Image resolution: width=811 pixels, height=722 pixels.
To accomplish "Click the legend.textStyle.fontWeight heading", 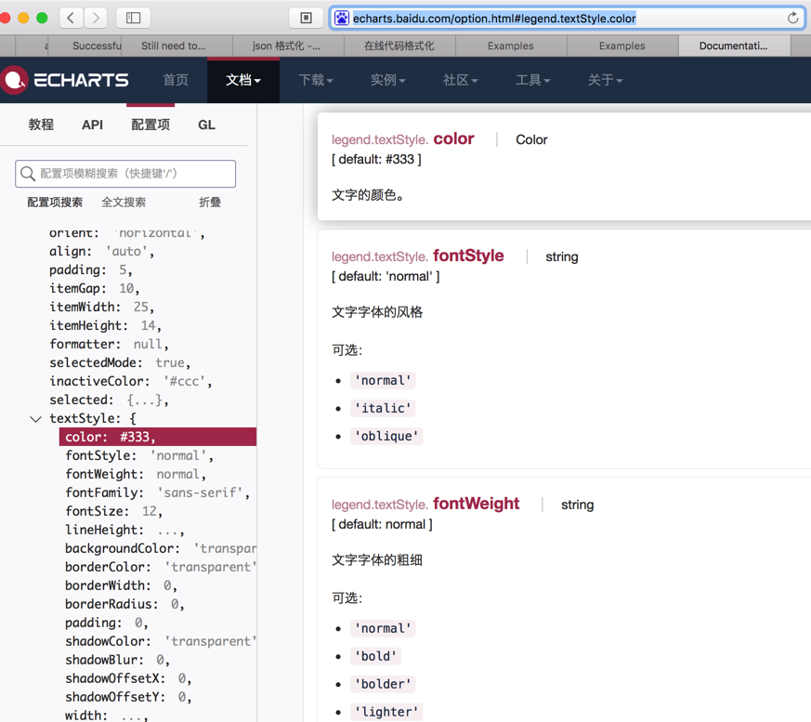I will click(425, 504).
